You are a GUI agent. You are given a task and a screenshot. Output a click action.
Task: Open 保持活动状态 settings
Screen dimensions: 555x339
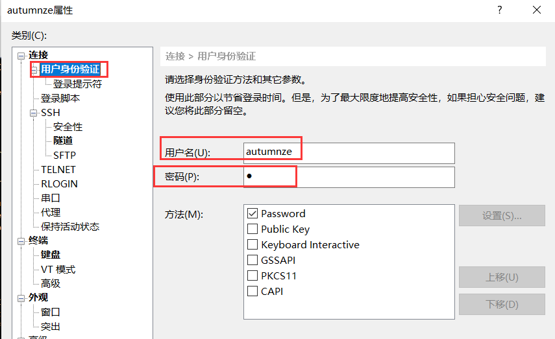pos(70,227)
